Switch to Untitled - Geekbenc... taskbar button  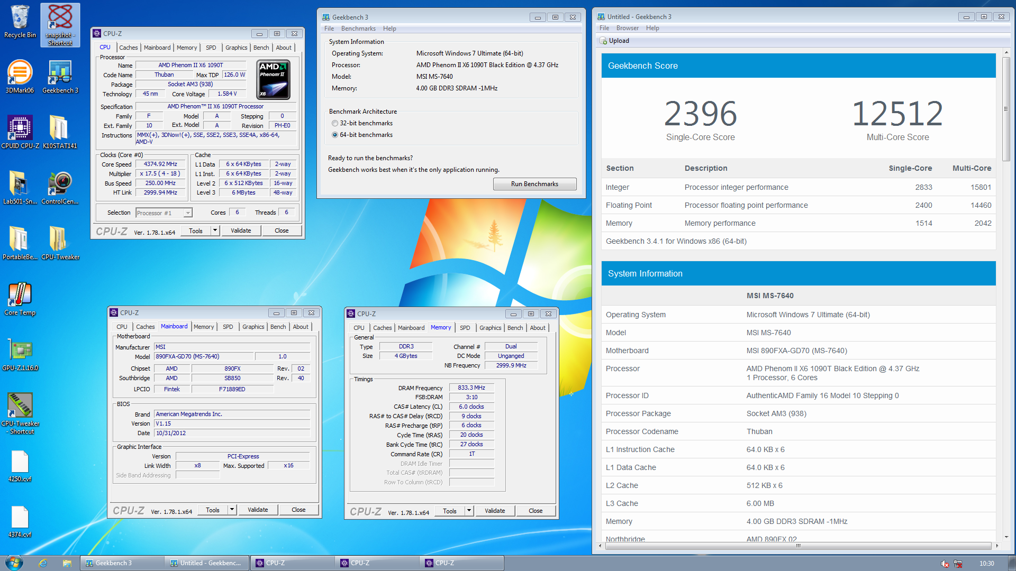207,563
